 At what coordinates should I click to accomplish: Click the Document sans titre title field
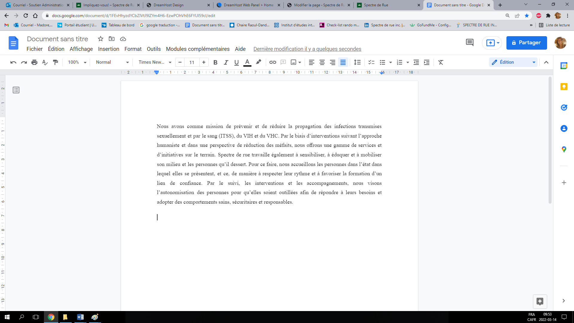click(57, 39)
